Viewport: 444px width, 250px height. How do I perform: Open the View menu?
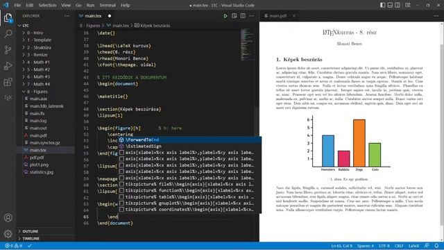pos(66,5)
